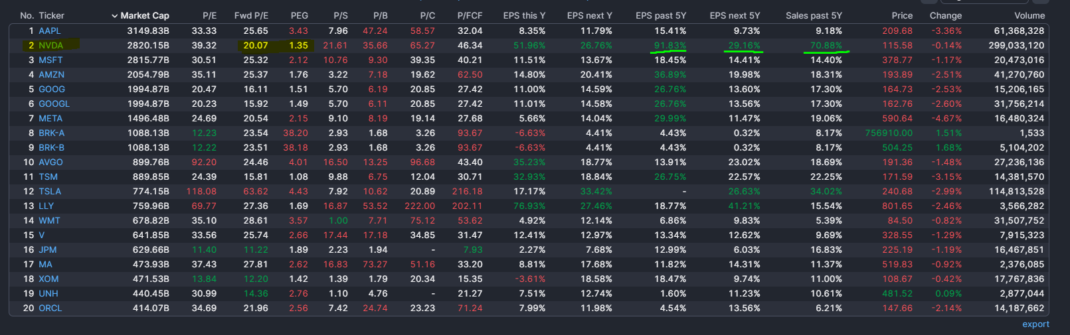1070x335 pixels.
Task: Select the TSLA ticker
Action: tap(50, 191)
